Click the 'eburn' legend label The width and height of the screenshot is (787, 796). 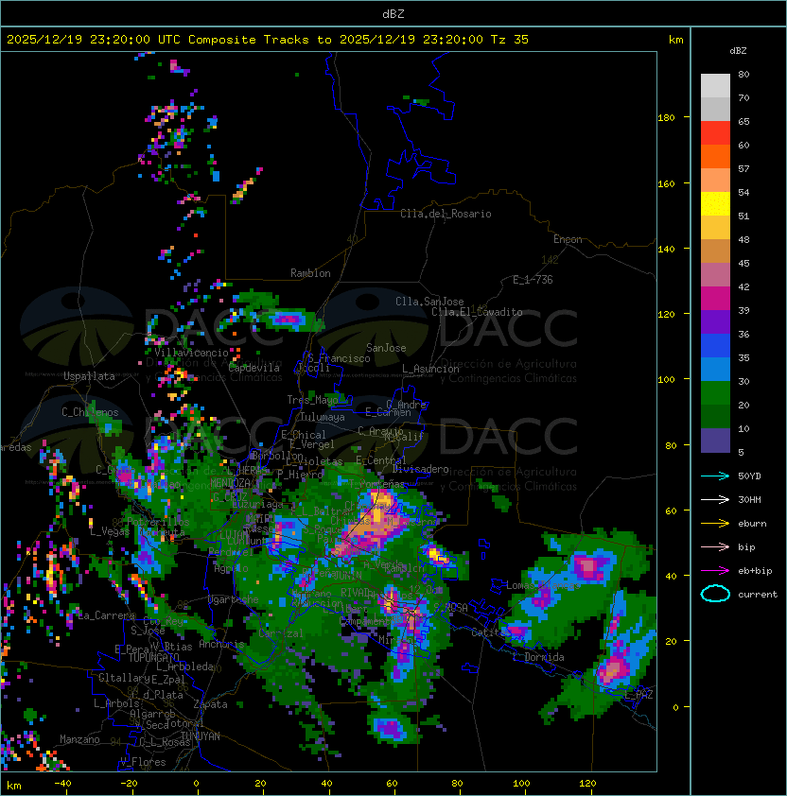(752, 524)
